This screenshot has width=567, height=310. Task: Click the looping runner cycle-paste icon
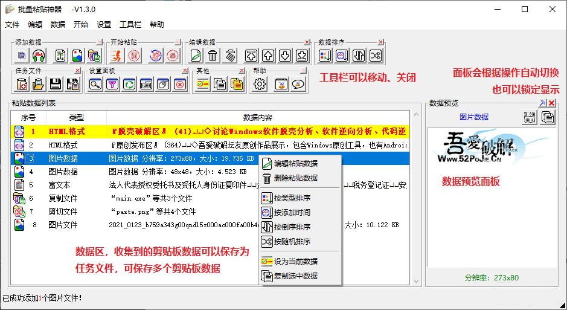(156, 56)
